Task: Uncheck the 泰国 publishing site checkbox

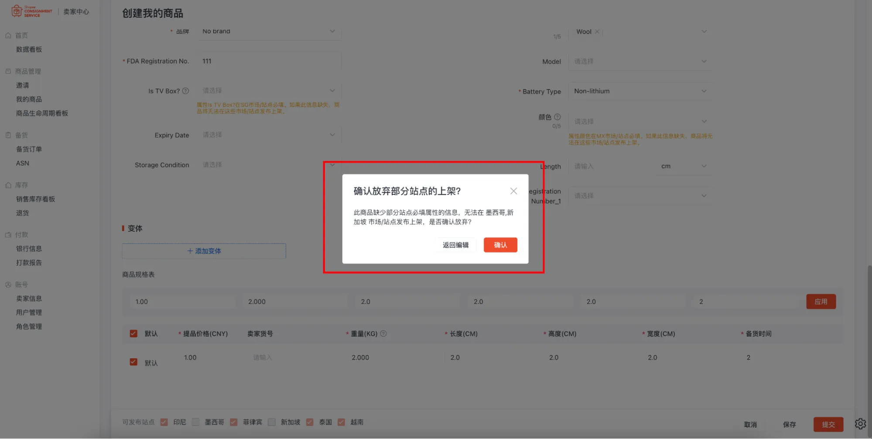Action: point(310,422)
